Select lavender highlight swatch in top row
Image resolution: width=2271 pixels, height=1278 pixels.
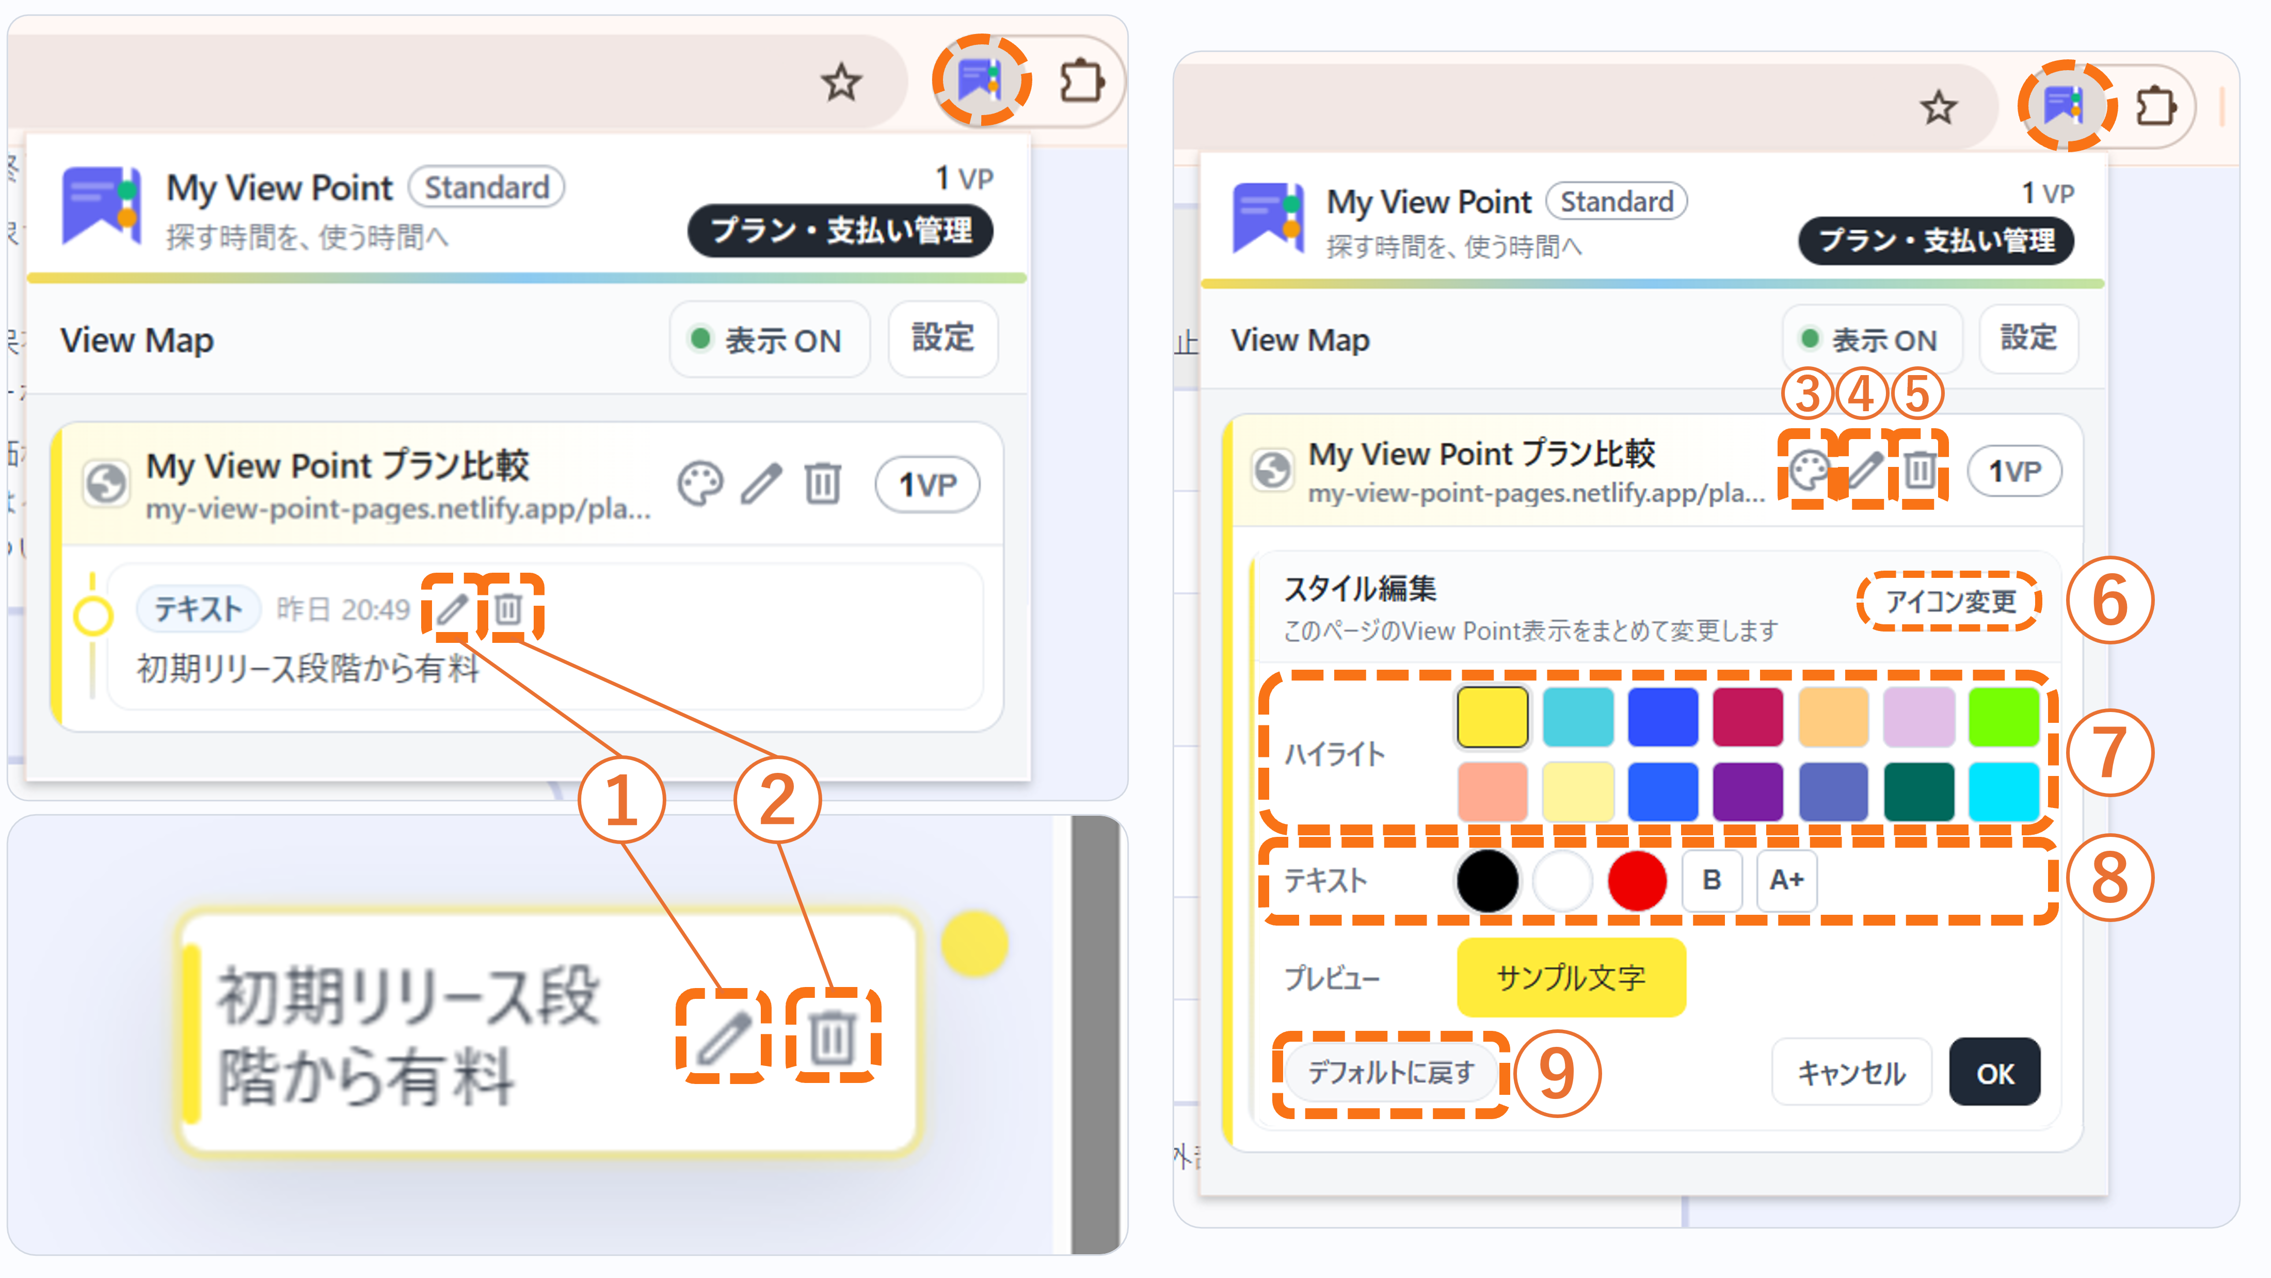tap(1918, 717)
